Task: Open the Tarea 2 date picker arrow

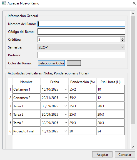Action: [66, 114]
